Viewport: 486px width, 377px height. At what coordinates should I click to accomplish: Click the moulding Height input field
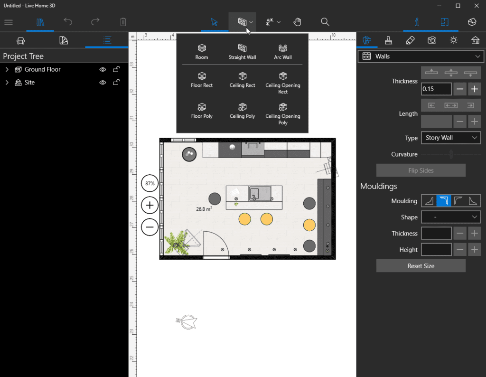click(436, 250)
